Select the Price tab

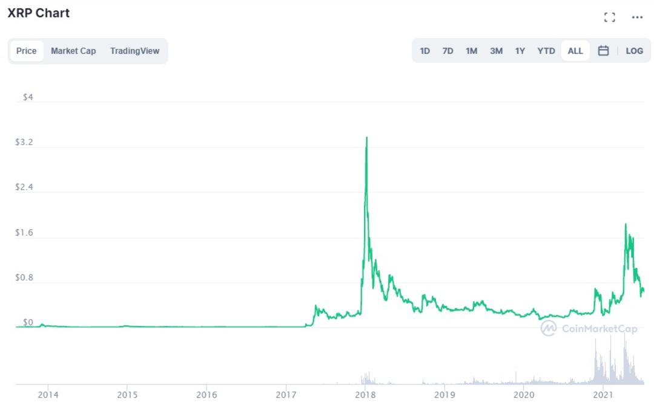pyautogui.click(x=27, y=51)
